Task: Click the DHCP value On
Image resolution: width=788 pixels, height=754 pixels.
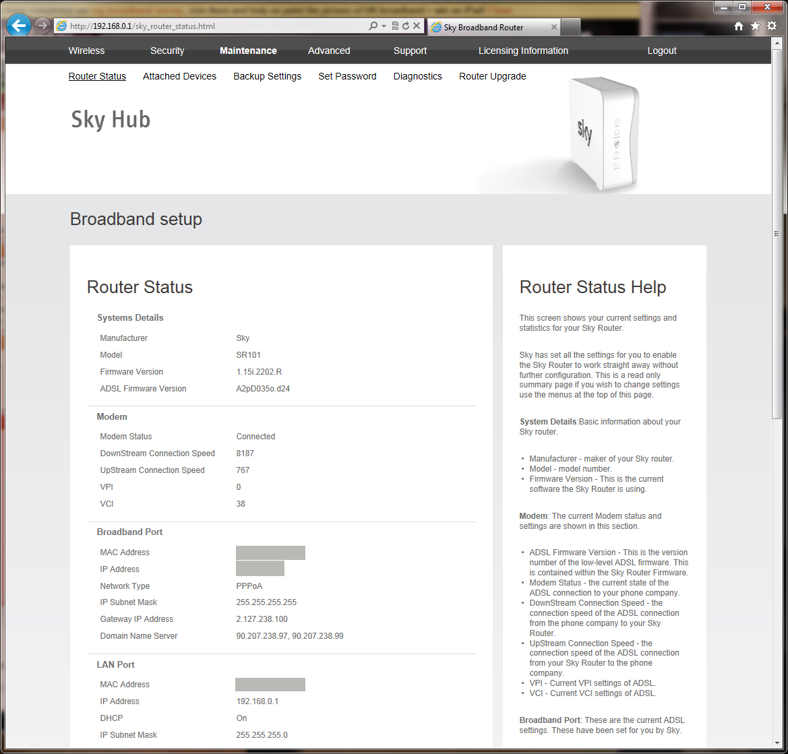Action: tap(242, 718)
